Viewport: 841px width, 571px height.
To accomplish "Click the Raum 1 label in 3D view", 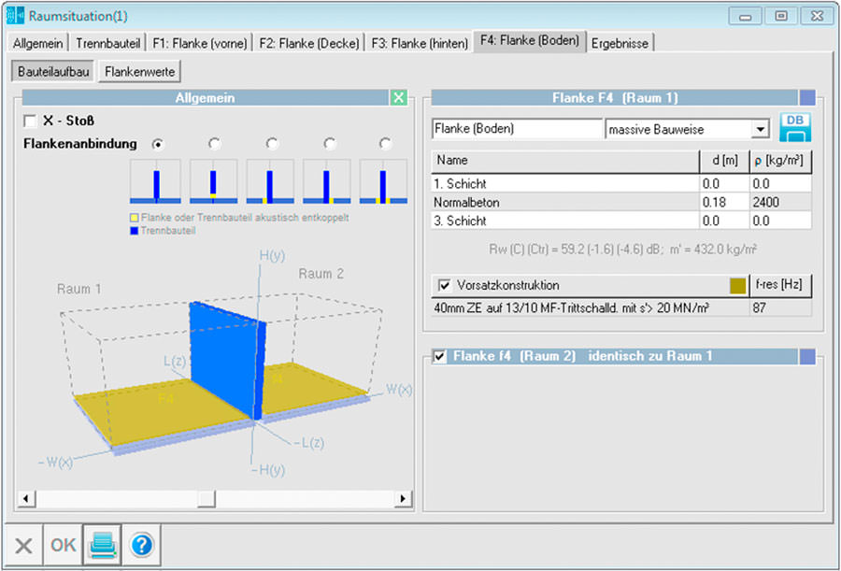I will pyautogui.click(x=78, y=289).
